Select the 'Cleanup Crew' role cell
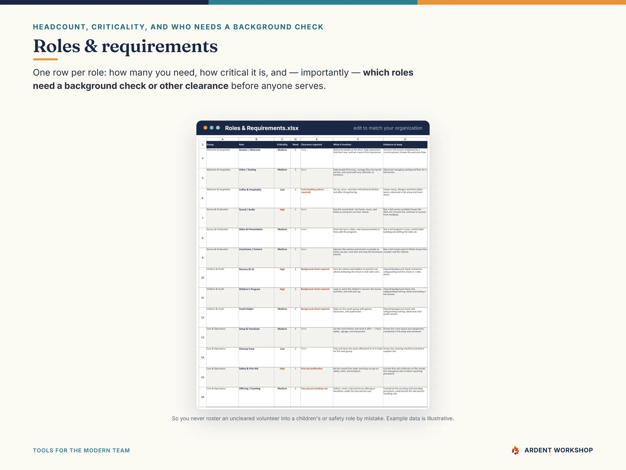This screenshot has height=470, width=626. 256,357
